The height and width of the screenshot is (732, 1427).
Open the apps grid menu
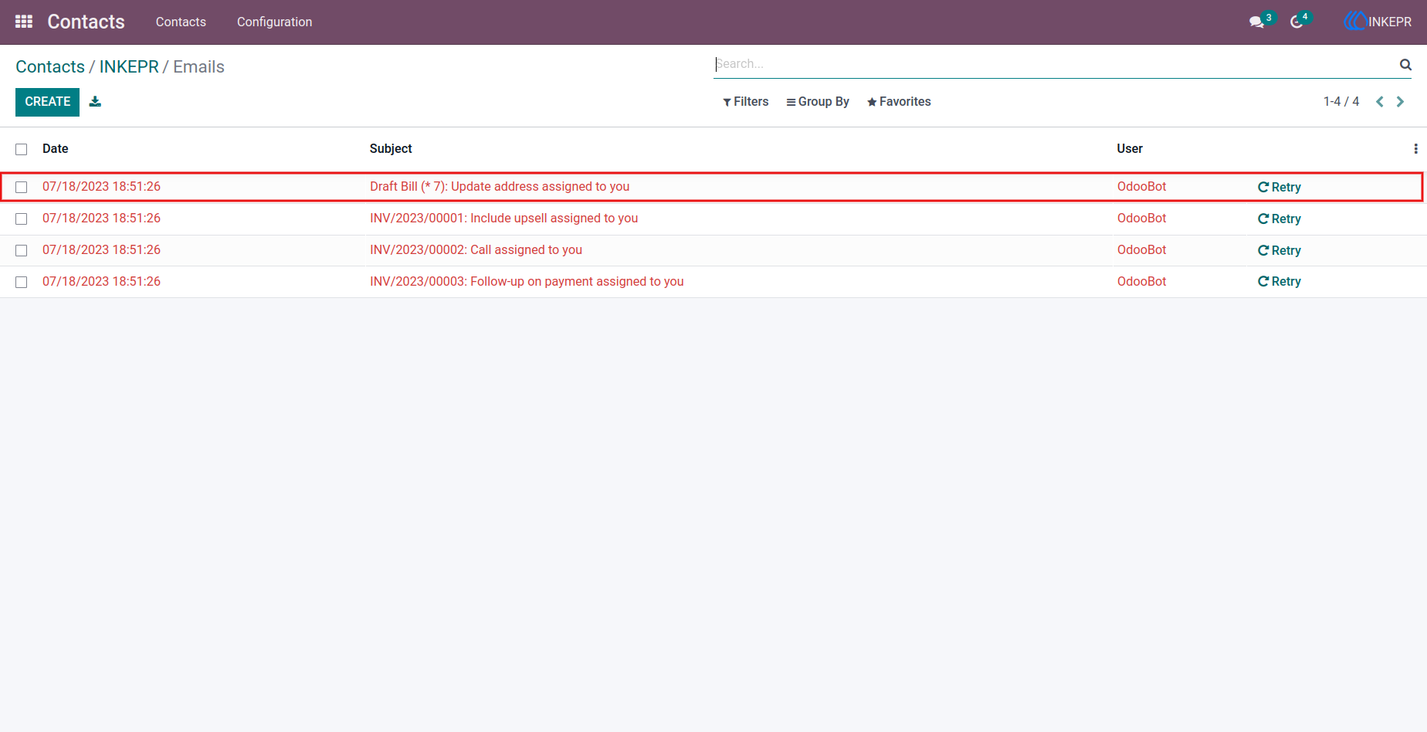24,22
